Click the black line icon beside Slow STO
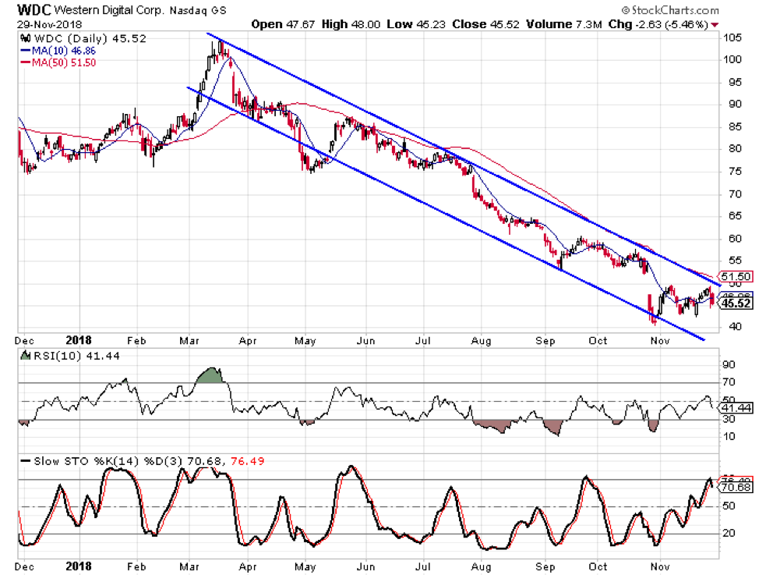The width and height of the screenshot is (759, 575). pos(26,460)
